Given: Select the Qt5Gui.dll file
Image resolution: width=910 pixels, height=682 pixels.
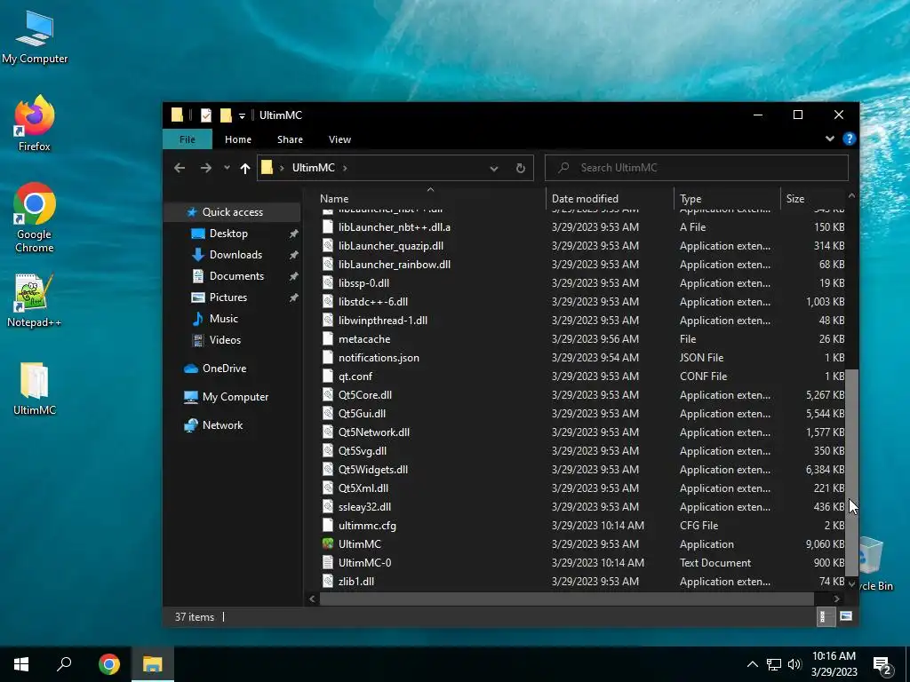Looking at the screenshot, I should (362, 414).
